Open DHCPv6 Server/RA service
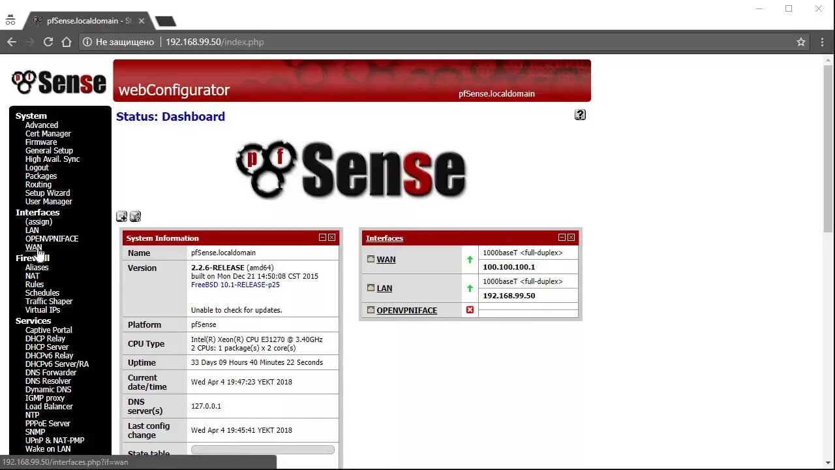Image resolution: width=835 pixels, height=470 pixels. coord(57,364)
